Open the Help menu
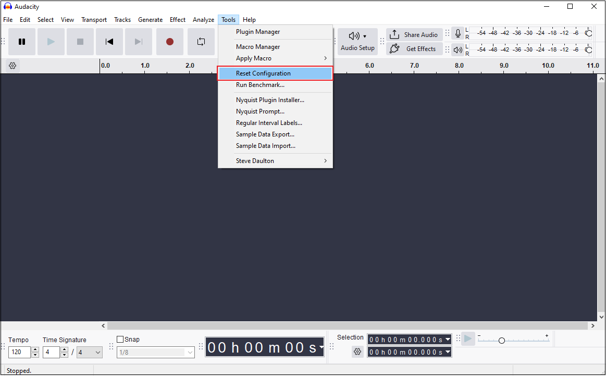Viewport: 606px width, 376px height. click(x=249, y=19)
